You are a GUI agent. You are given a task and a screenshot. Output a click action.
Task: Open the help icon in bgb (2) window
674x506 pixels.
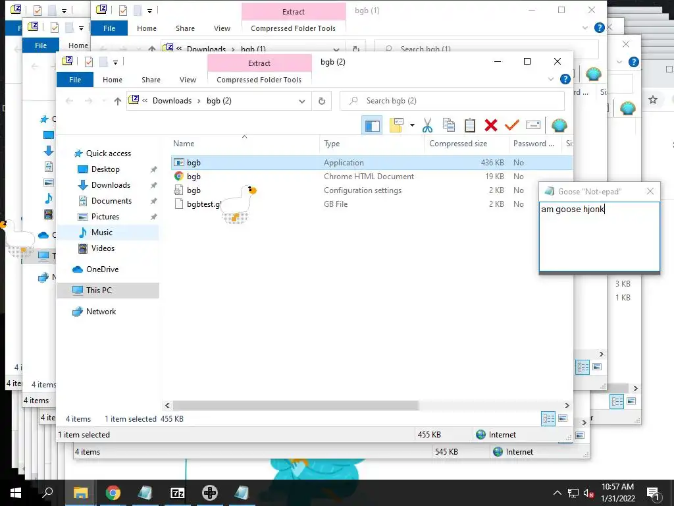565,79
